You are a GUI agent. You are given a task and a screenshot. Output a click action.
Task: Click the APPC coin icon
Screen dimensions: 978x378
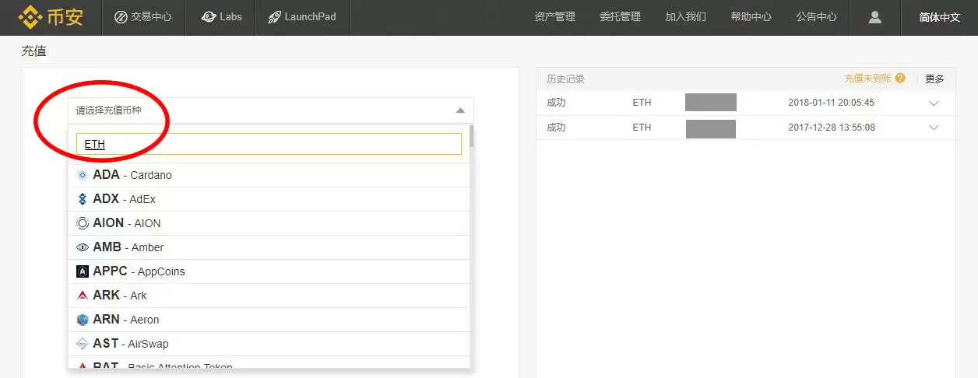click(83, 271)
